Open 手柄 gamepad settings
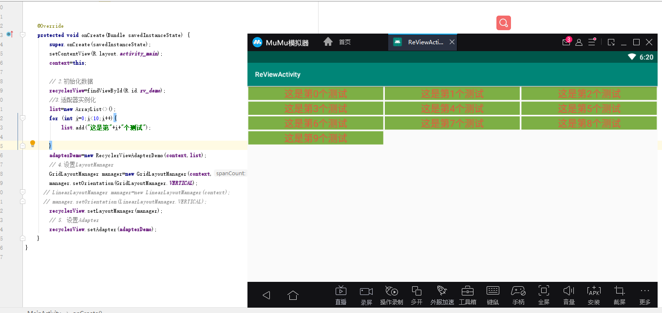662x313 pixels. click(518, 295)
